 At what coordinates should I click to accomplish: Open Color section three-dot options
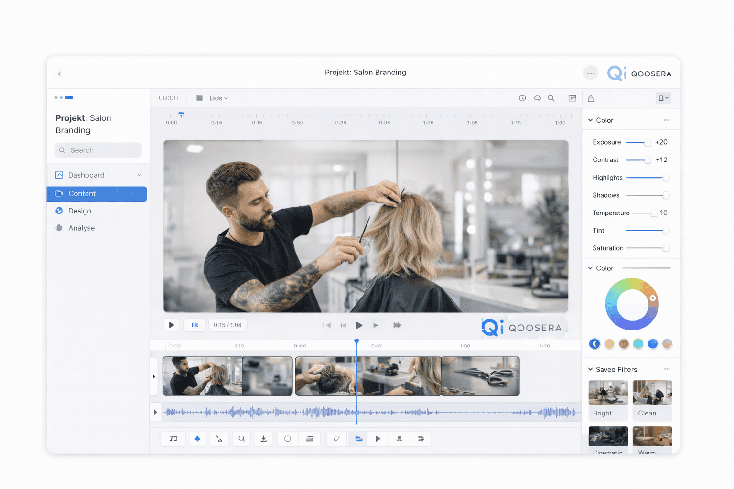pyautogui.click(x=667, y=120)
